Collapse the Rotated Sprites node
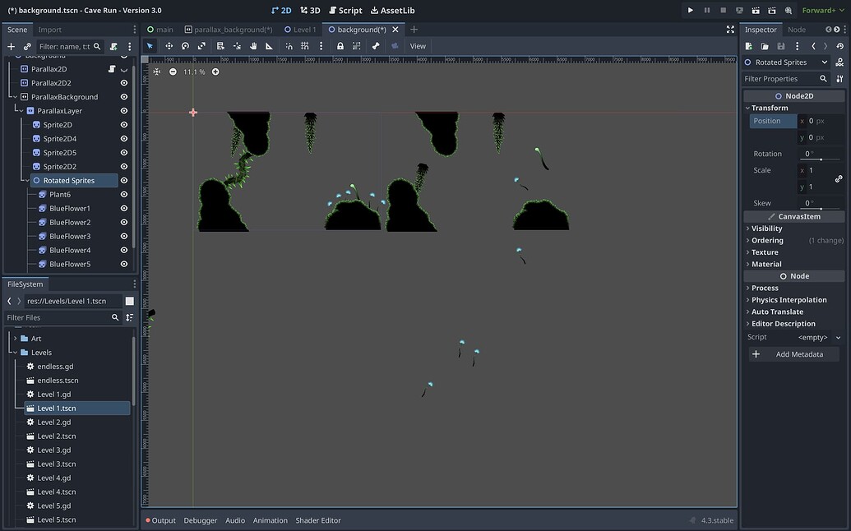 (x=27, y=180)
